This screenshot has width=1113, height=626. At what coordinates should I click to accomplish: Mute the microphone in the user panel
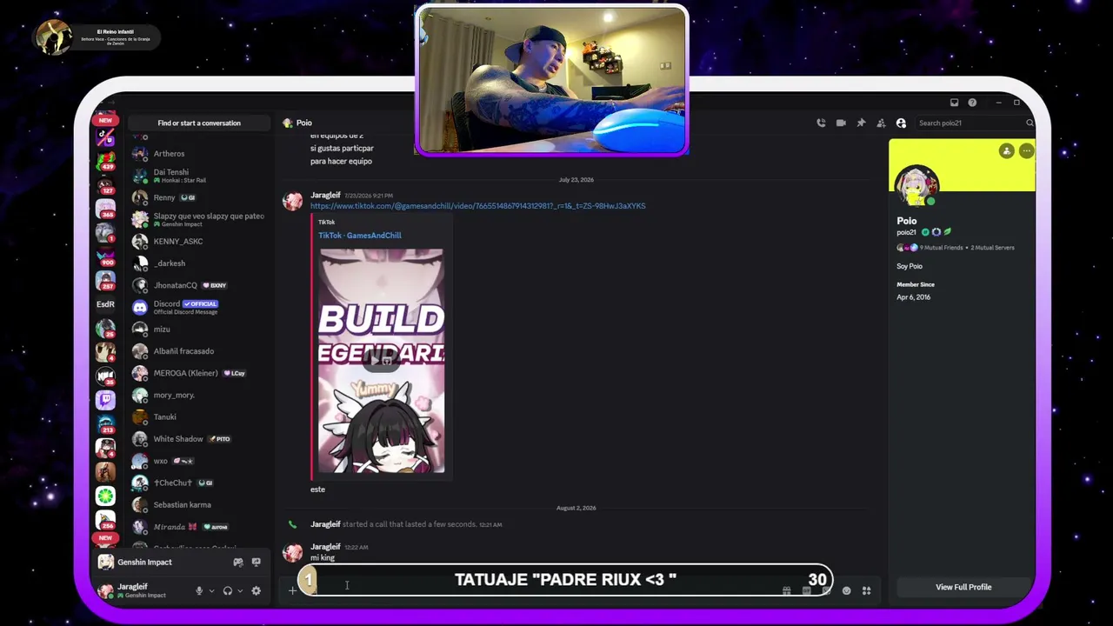click(x=199, y=591)
